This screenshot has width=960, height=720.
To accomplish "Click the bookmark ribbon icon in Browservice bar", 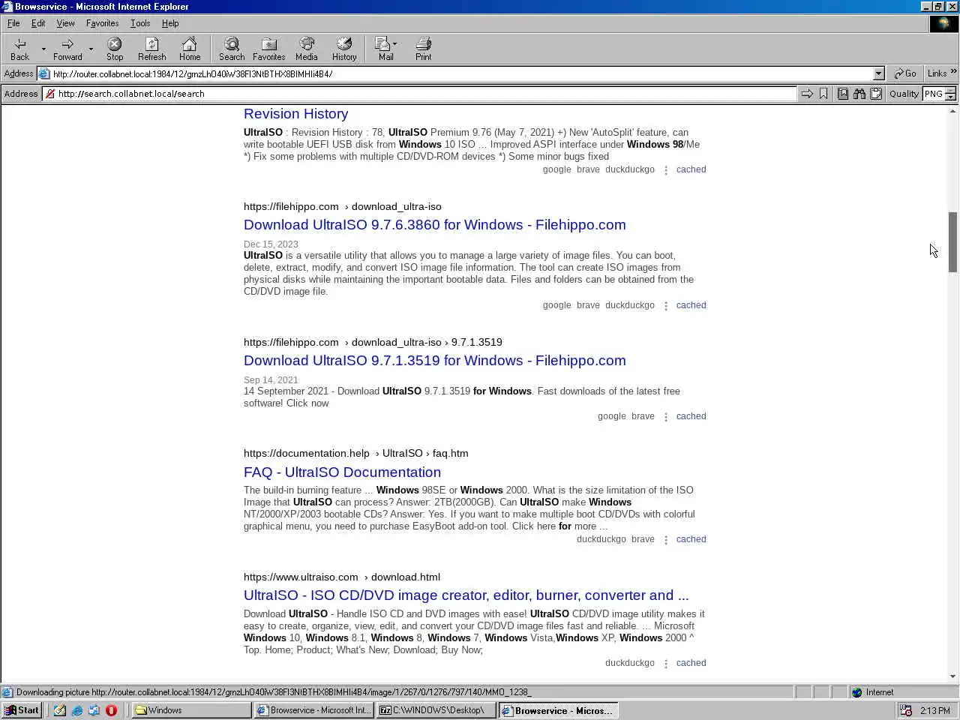I will tap(823, 94).
